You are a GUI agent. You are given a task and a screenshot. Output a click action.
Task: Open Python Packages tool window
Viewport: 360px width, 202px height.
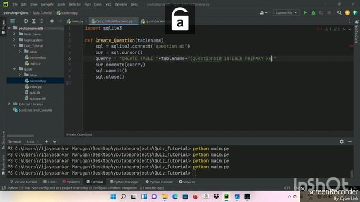[x=124, y=182]
